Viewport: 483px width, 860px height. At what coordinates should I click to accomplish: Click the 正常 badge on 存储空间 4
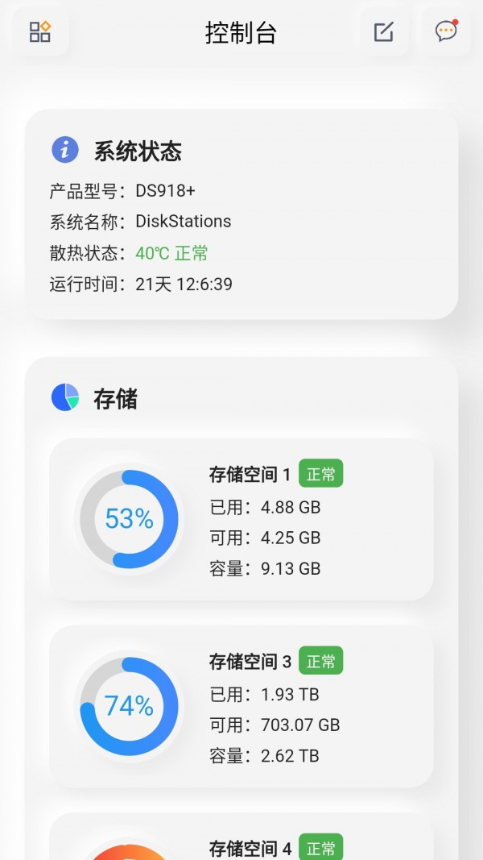coord(320,848)
